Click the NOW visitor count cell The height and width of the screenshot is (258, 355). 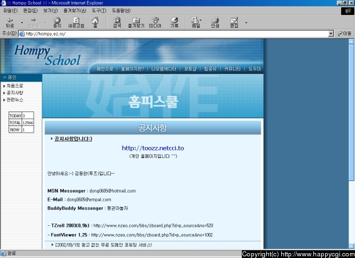click(x=28, y=130)
